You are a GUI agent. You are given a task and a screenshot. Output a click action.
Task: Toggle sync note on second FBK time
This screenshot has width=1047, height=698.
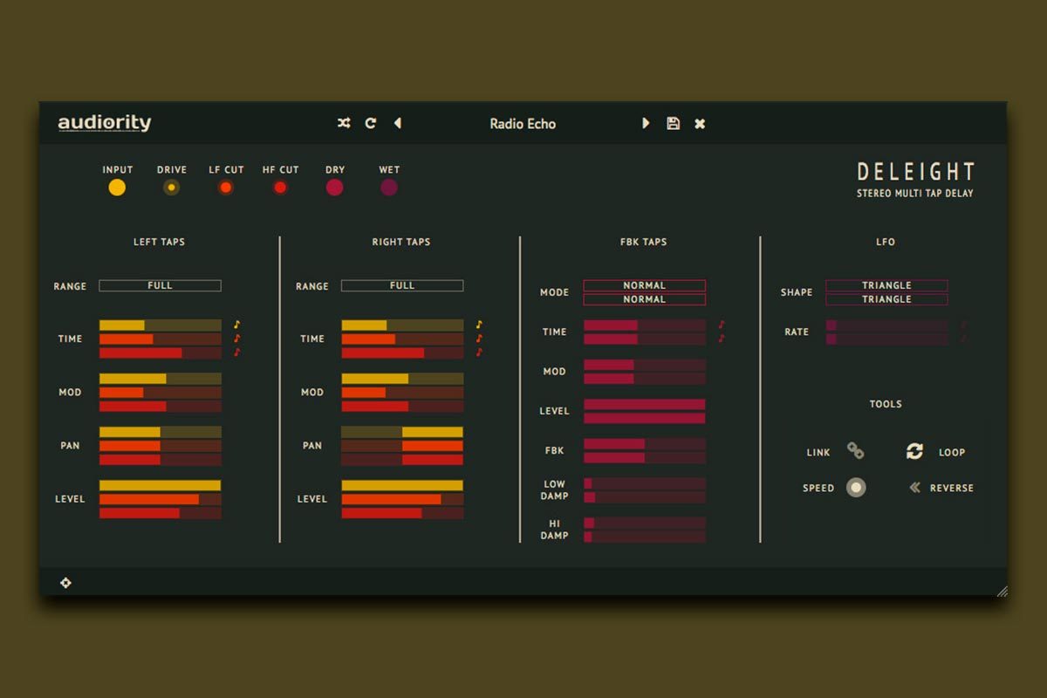[x=722, y=339]
